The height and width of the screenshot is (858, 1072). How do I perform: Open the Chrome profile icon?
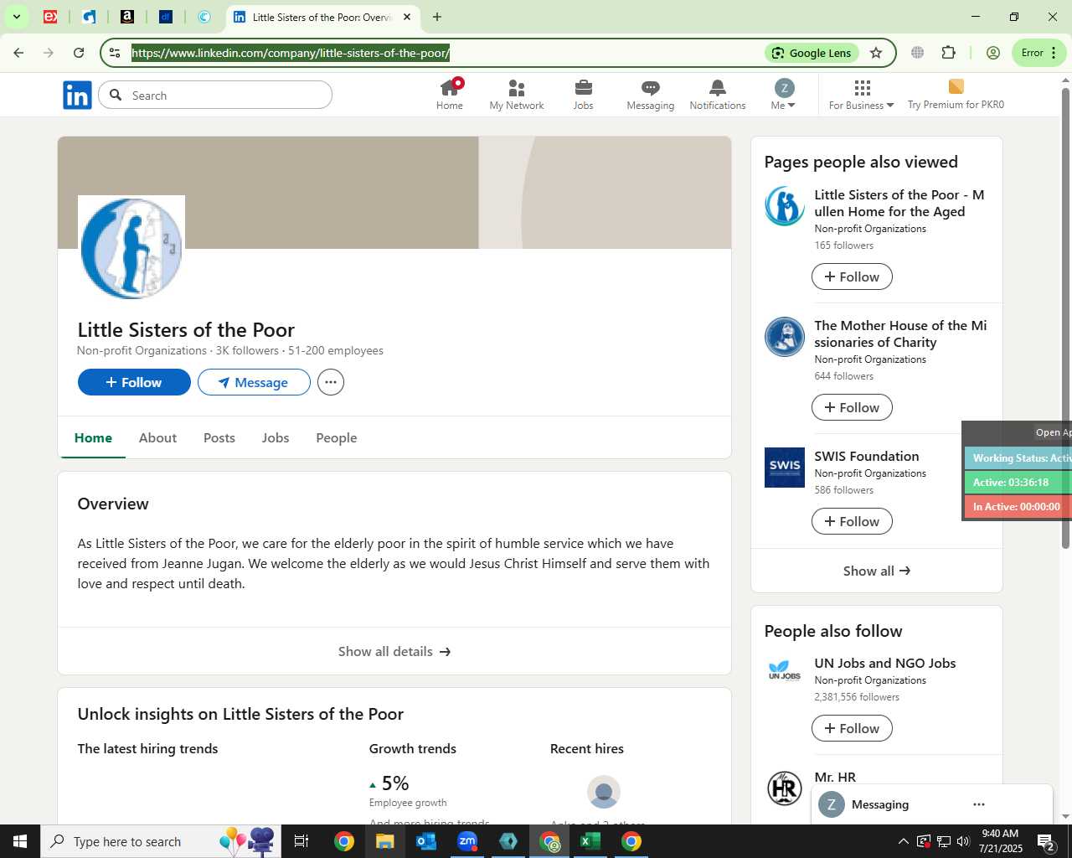point(993,53)
